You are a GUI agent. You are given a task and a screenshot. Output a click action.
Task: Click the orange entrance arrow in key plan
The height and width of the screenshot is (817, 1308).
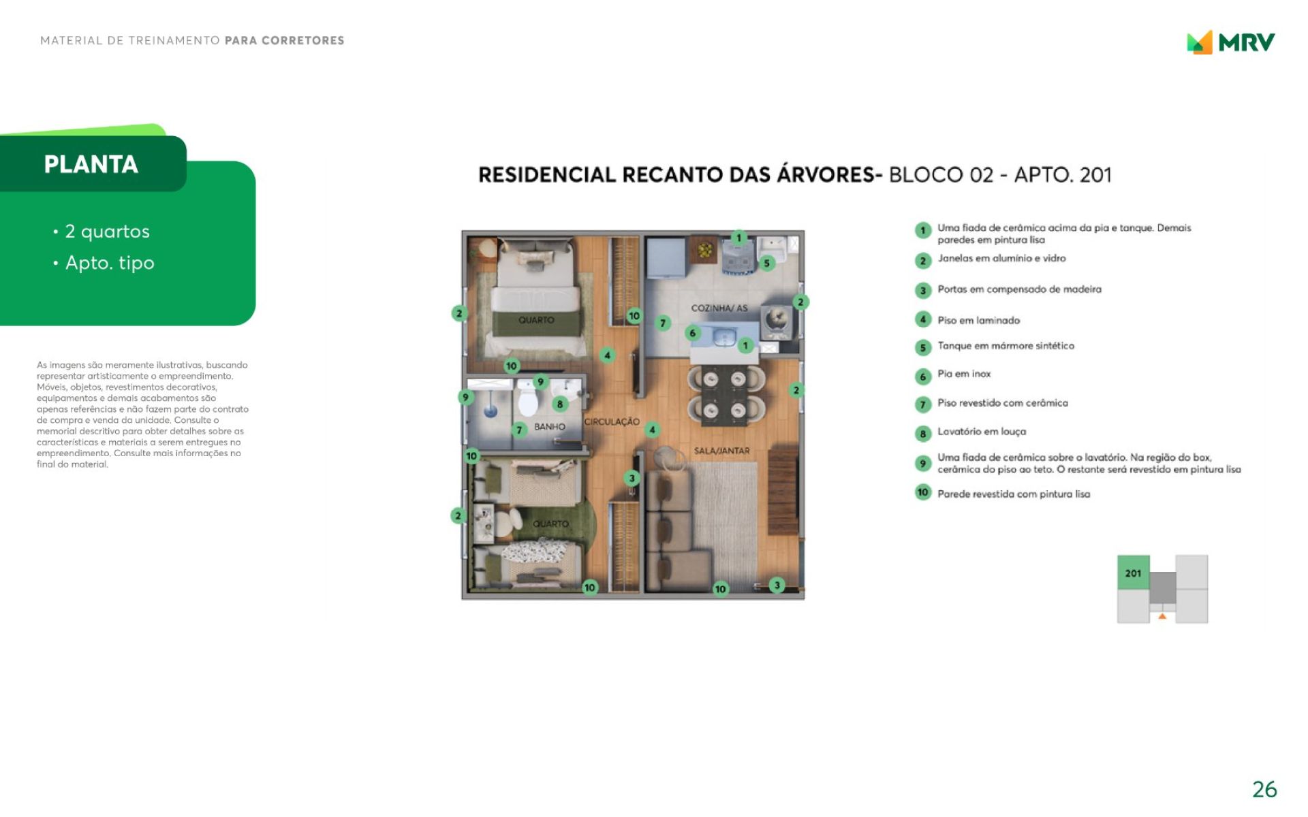click(1162, 616)
